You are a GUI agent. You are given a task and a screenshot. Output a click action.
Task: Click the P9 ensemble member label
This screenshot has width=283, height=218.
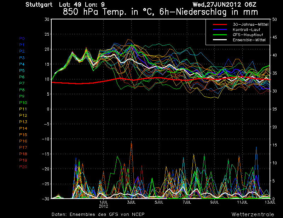coord(22,96)
